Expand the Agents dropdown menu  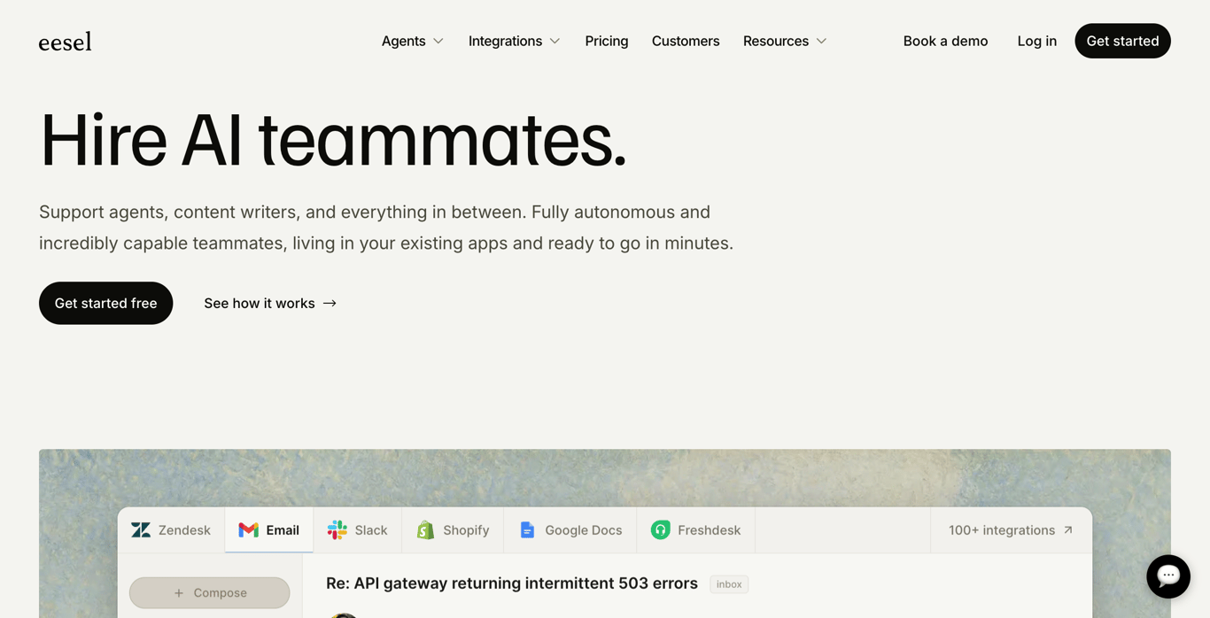[413, 41]
